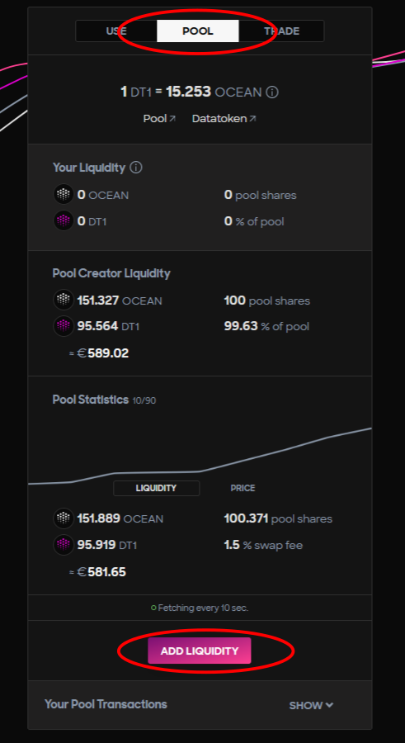Click DT1 icon in Pool Statistics
Viewport: 405px width, 743px height.
tap(64, 545)
